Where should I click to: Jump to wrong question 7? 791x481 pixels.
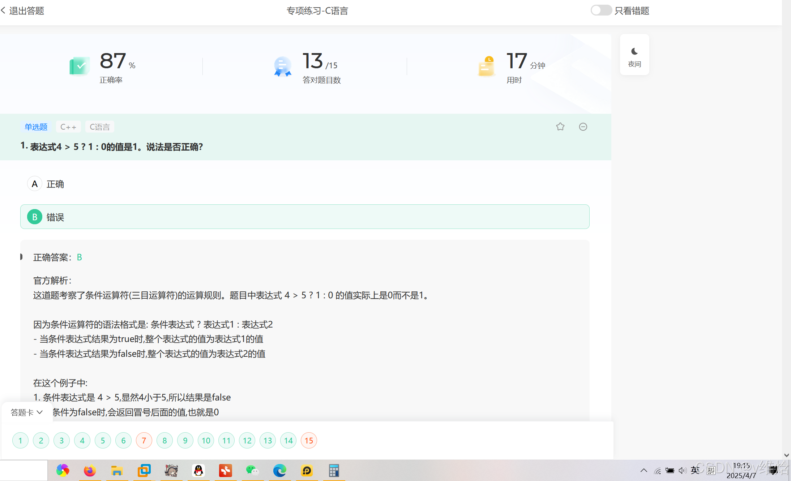point(144,441)
